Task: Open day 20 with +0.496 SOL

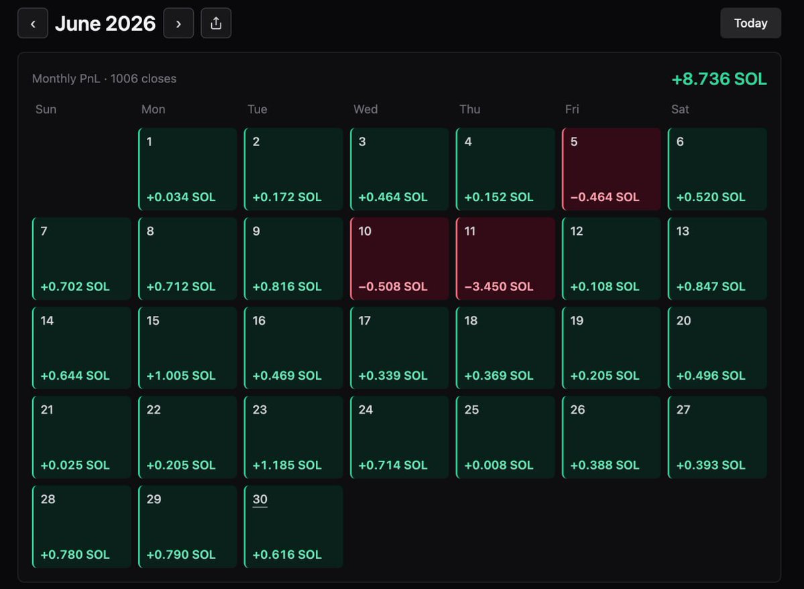Action: (717, 348)
